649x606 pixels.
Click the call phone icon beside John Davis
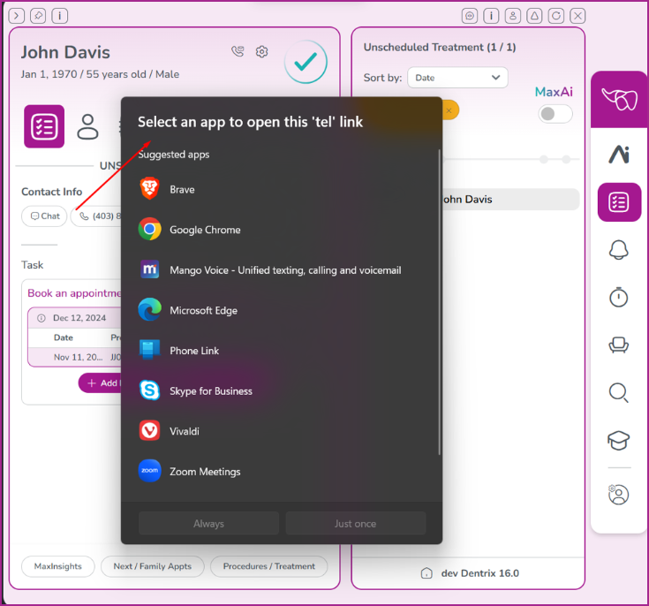coord(238,51)
